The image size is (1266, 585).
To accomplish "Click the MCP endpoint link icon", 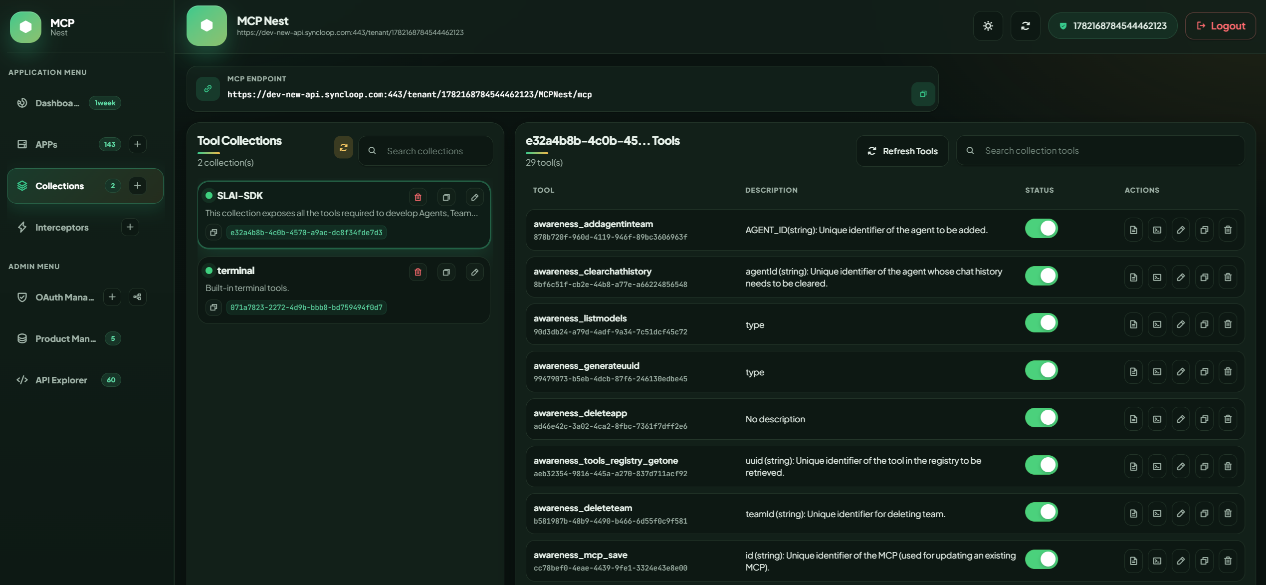I will click(x=208, y=89).
